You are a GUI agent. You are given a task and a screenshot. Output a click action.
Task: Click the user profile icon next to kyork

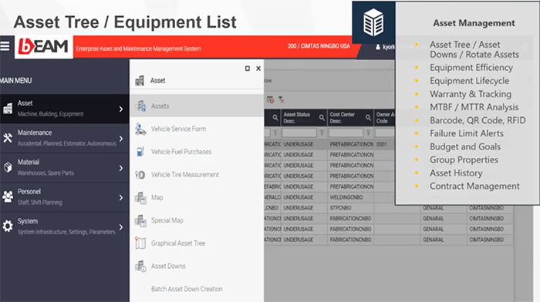pos(378,47)
